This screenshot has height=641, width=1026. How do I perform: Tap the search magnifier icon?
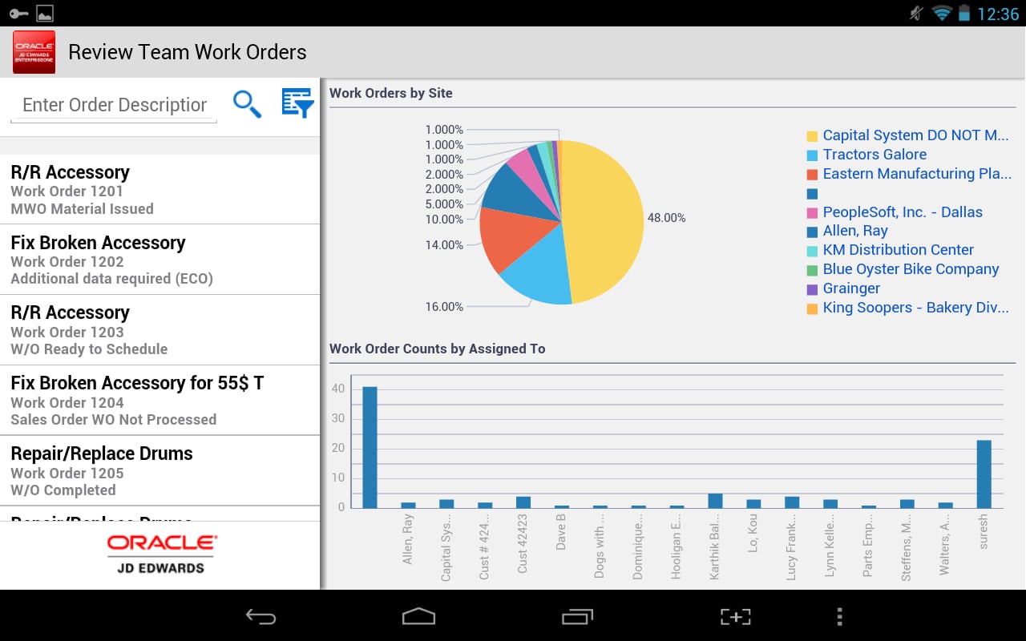(x=247, y=104)
